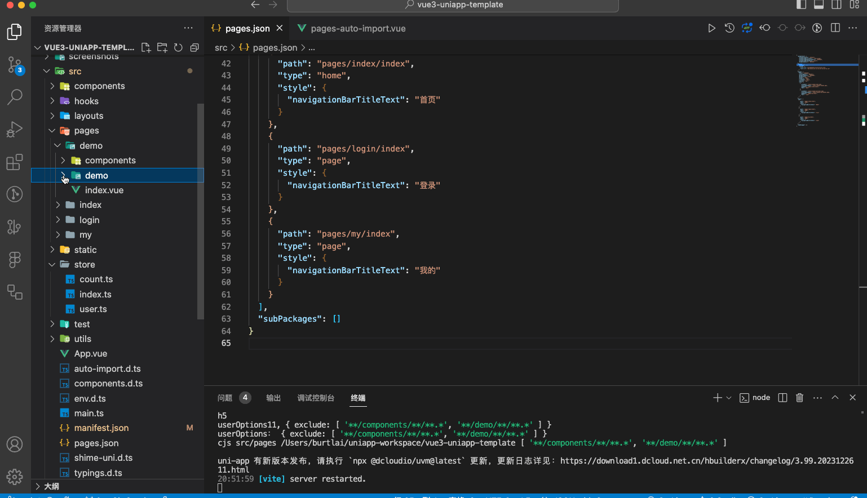The width and height of the screenshot is (867, 498).
Task: Open Run and Debug view
Action: (x=15, y=130)
